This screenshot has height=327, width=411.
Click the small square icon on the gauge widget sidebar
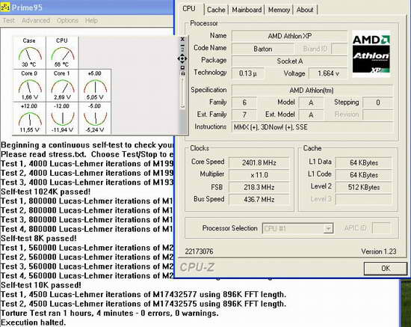(x=182, y=67)
